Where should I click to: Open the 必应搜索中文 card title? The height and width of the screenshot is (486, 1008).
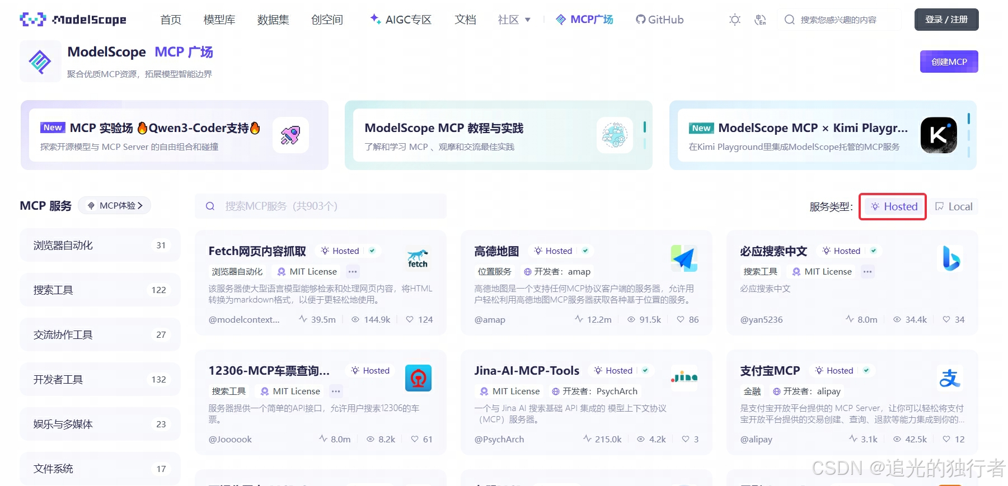point(773,251)
